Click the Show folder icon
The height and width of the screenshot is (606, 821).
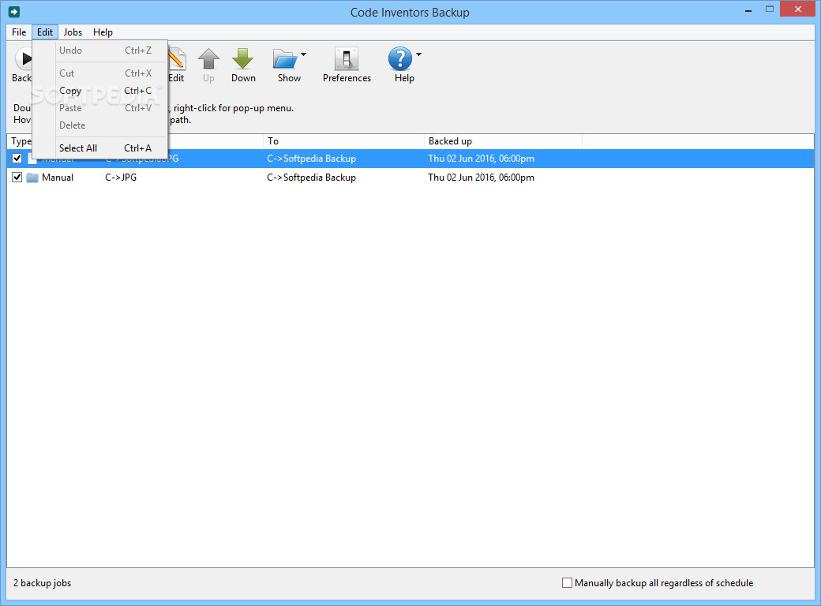pyautogui.click(x=285, y=58)
